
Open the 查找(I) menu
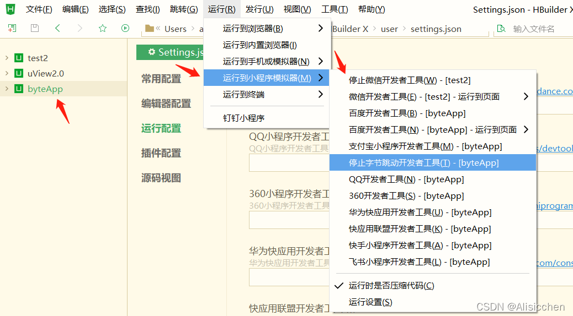tap(147, 9)
